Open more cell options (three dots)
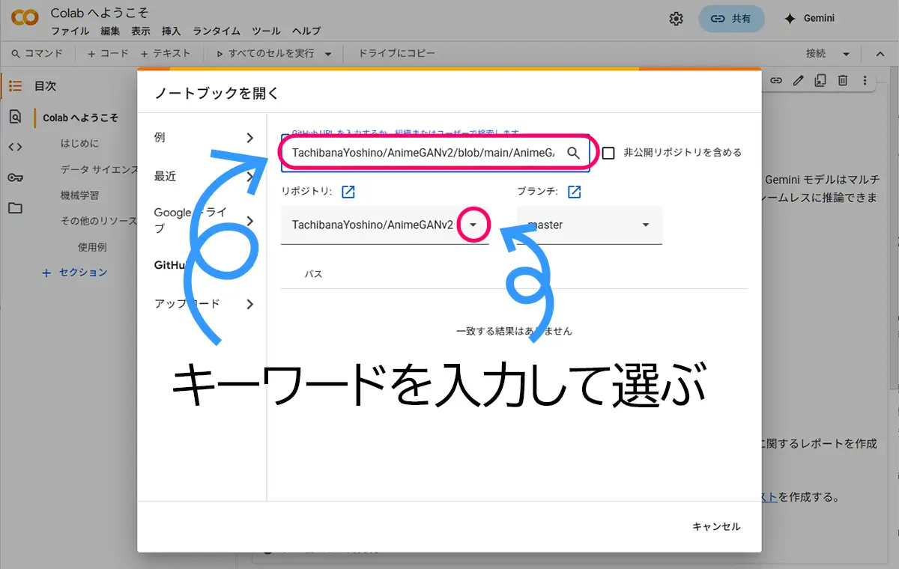 pyautogui.click(x=865, y=80)
